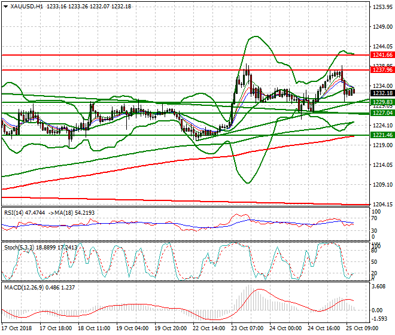Select the red 1237.96 price level label
The image size is (395, 335).
point(382,70)
